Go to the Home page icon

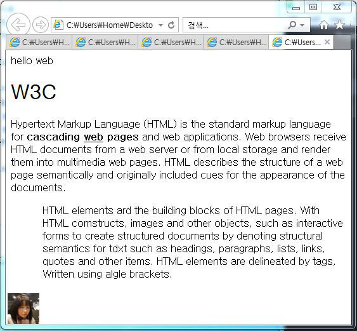pos(324,25)
